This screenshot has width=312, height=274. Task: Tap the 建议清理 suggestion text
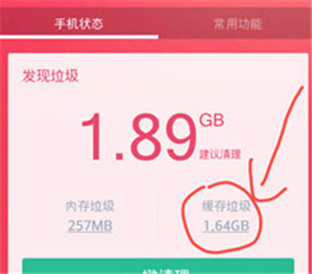pyautogui.click(x=220, y=155)
